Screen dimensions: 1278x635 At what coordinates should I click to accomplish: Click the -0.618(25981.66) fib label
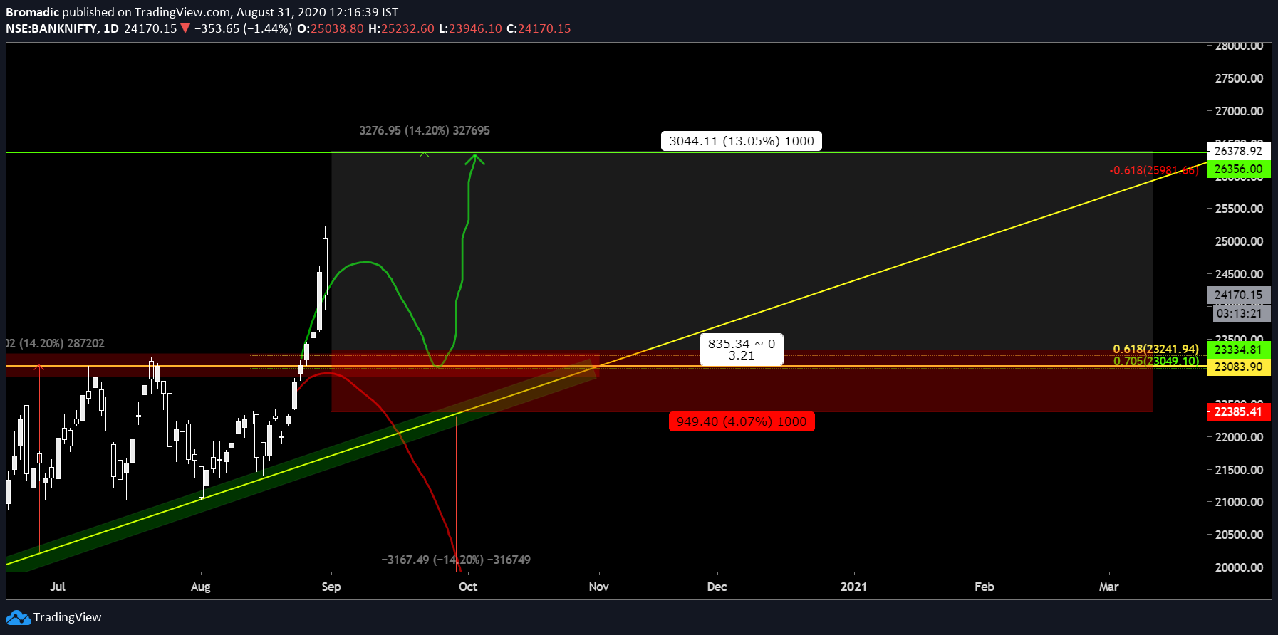coord(1154,170)
